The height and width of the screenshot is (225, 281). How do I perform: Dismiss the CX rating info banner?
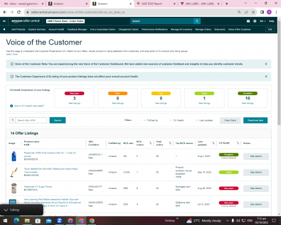(x=266, y=76)
